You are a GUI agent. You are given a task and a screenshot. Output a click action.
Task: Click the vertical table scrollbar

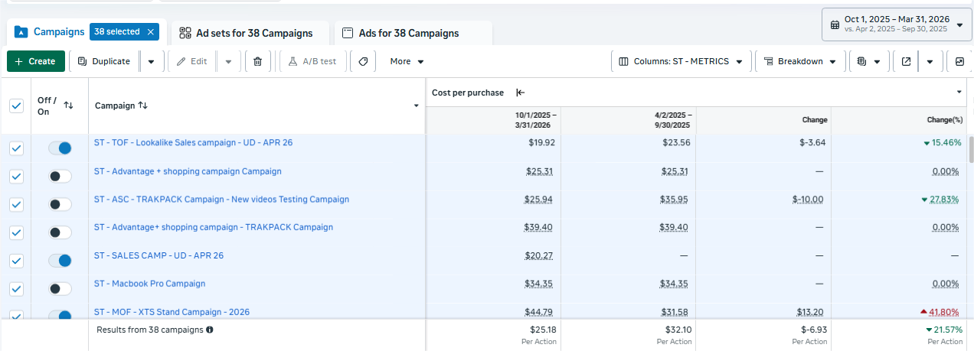click(970, 150)
